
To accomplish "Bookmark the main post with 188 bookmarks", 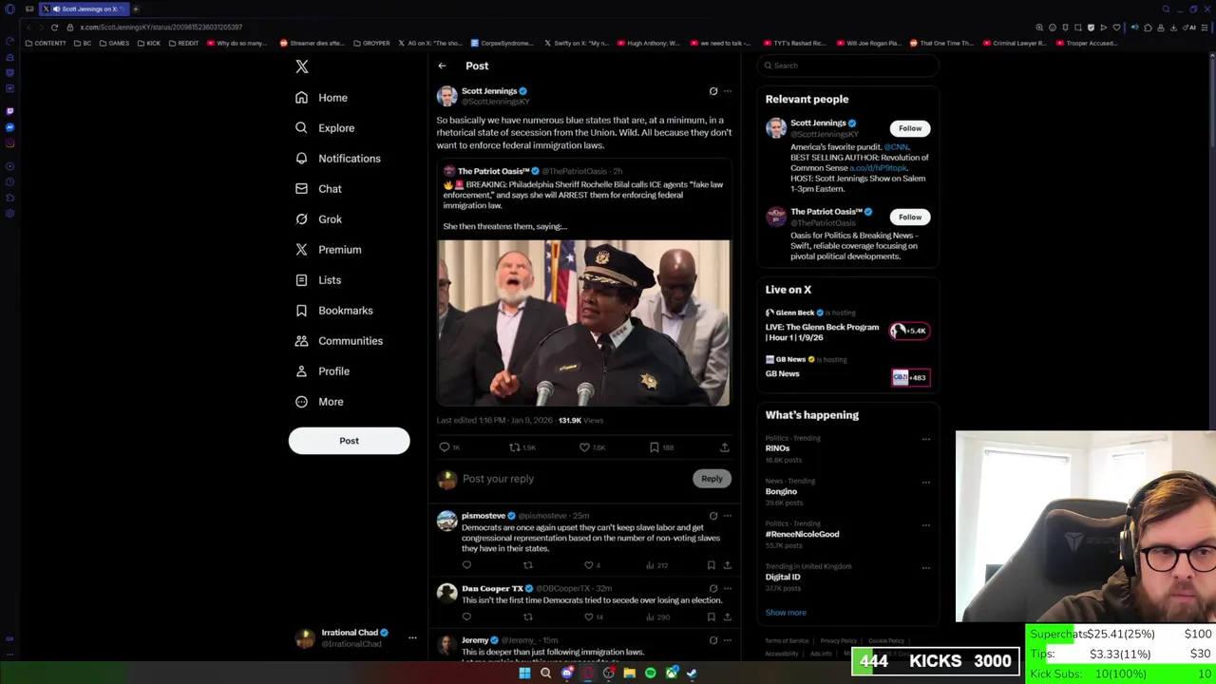I will click(655, 447).
